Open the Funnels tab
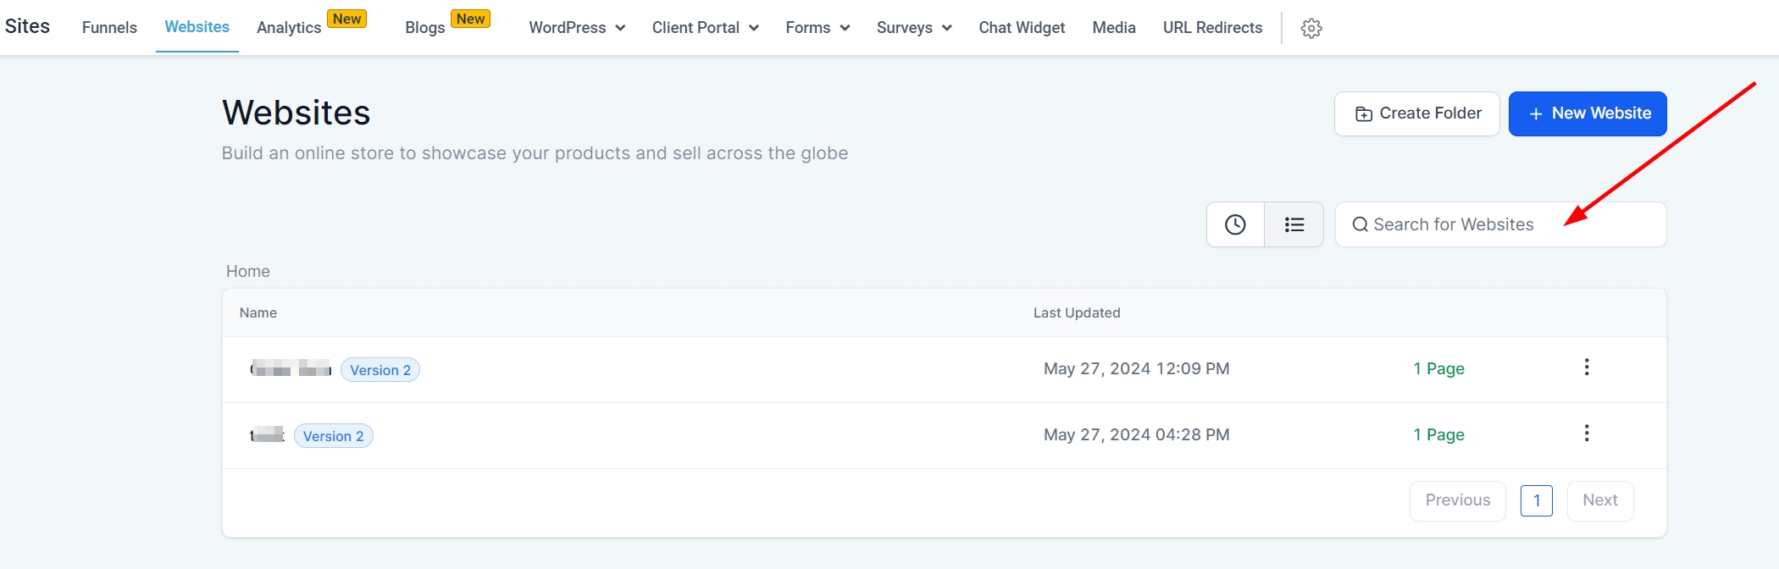 tap(109, 28)
